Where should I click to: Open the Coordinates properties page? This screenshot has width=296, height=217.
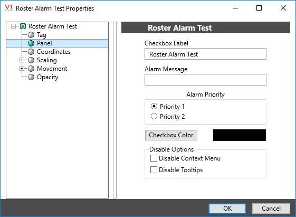click(x=54, y=52)
